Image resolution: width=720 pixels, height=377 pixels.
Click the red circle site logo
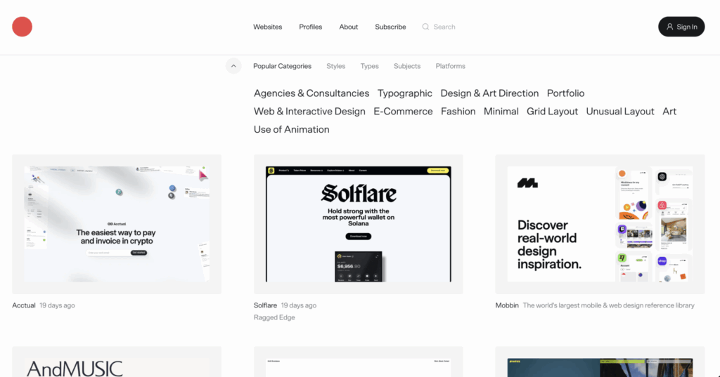22,27
